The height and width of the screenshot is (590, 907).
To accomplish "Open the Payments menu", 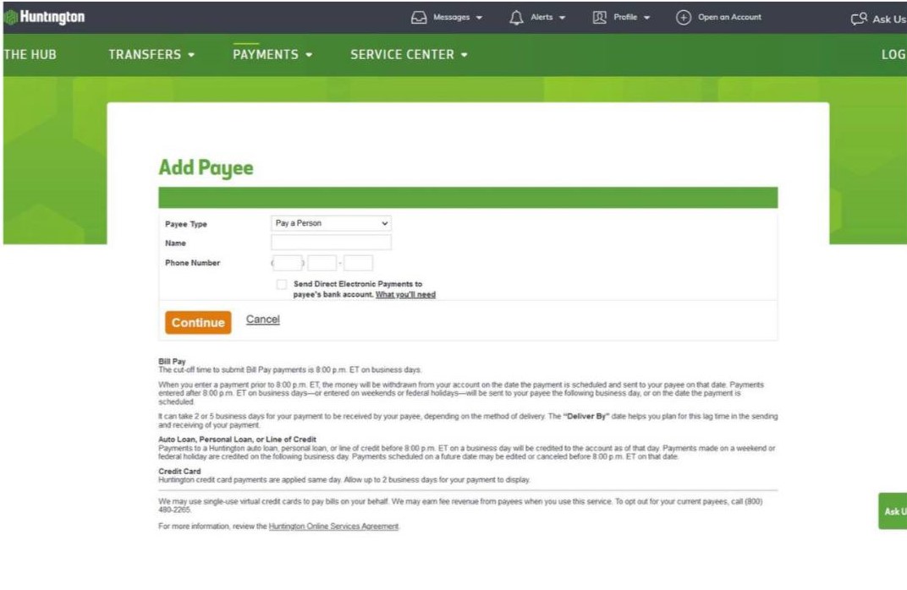I will point(272,55).
